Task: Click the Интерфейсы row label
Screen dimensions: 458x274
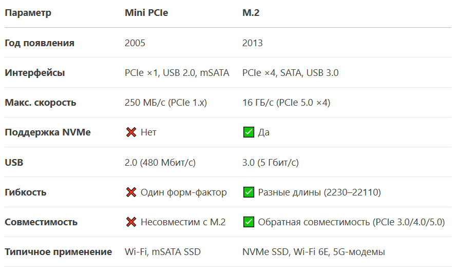Action: pyautogui.click(x=35, y=73)
